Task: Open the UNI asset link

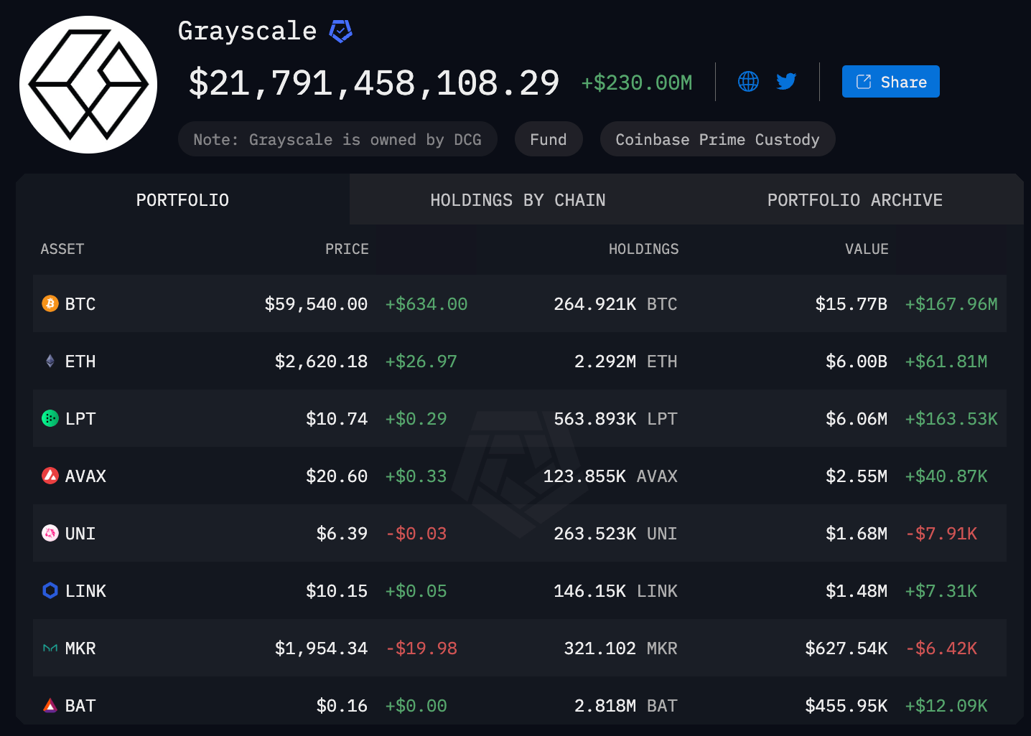Action: [x=80, y=534]
